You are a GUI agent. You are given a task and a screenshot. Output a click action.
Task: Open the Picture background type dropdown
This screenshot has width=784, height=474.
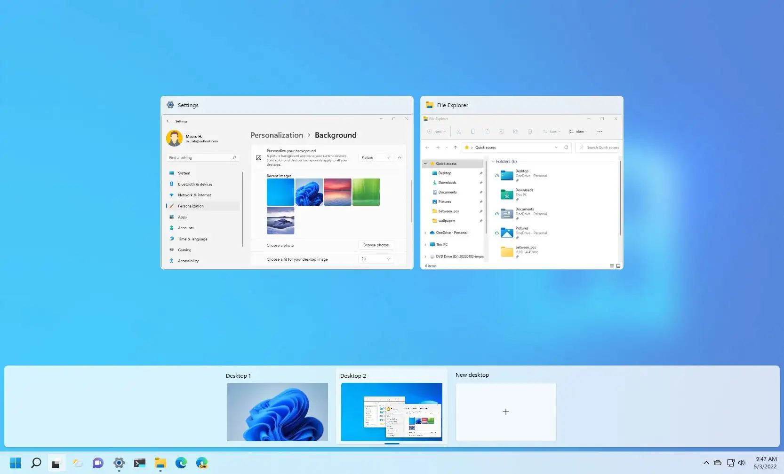coord(376,157)
